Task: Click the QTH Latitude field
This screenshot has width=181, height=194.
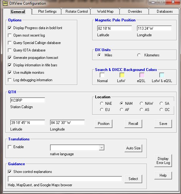Action: click(28, 123)
